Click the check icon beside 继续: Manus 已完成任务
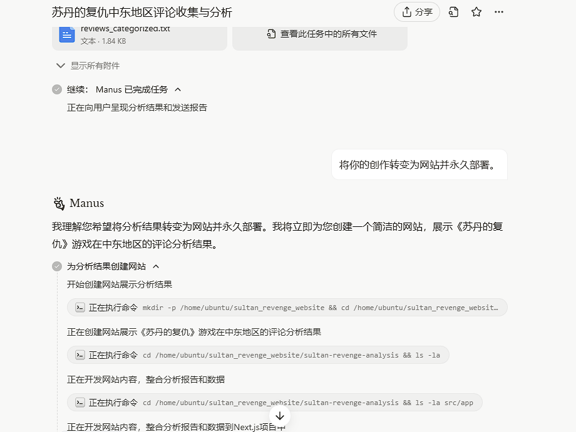Image resolution: width=576 pixels, height=432 pixels. [x=57, y=89]
